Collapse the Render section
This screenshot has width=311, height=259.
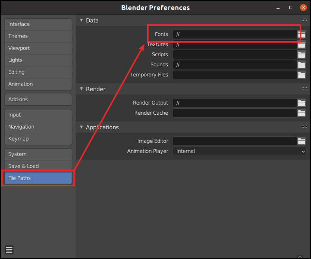click(x=81, y=89)
